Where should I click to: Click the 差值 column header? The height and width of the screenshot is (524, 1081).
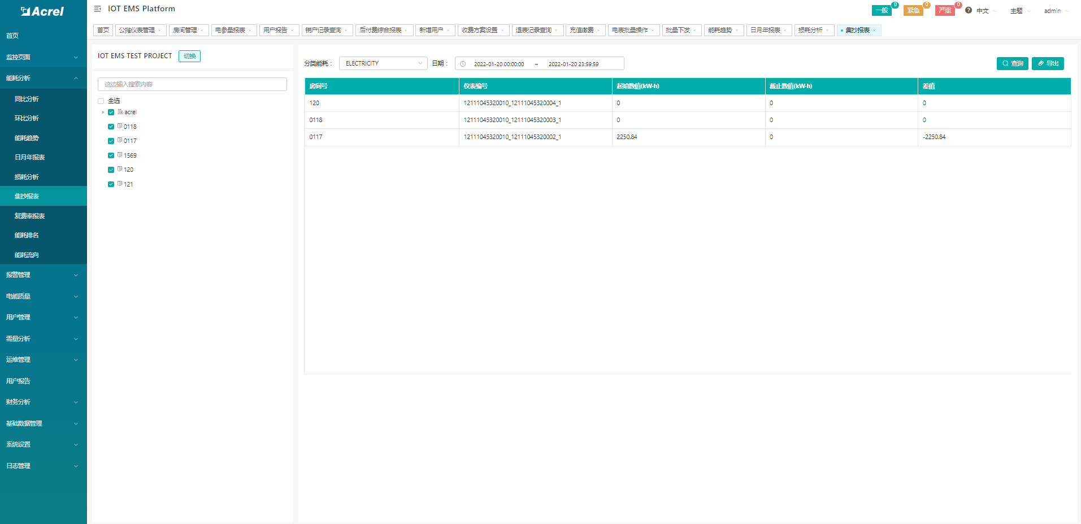click(995, 86)
